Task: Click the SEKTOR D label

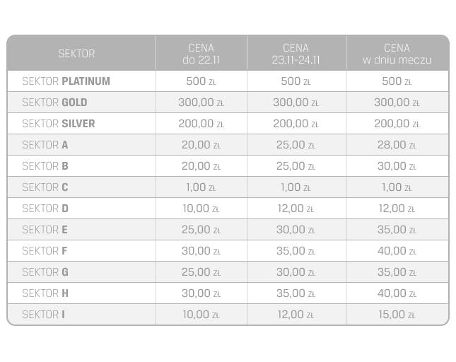Action: (x=45, y=209)
